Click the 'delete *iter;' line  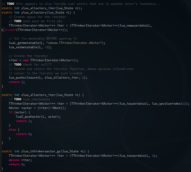point(20,160)
